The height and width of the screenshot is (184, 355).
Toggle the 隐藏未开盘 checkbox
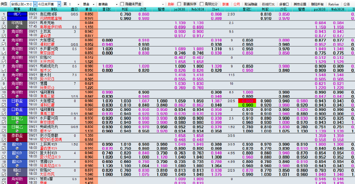click(122, 4)
